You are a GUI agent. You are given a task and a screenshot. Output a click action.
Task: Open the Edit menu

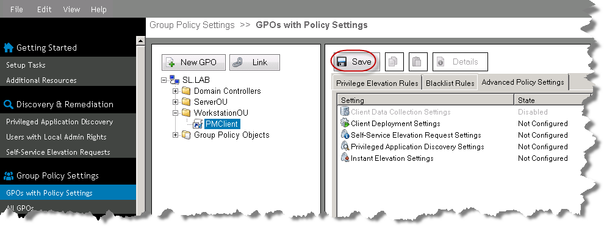[45, 9]
